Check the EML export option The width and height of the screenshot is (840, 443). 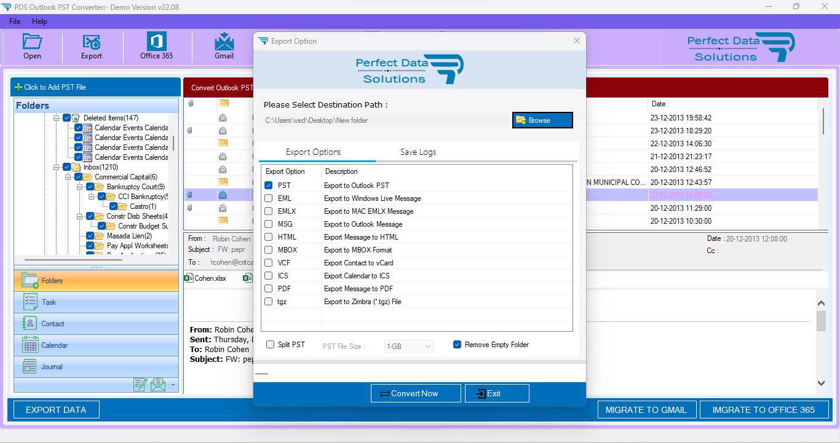point(269,198)
